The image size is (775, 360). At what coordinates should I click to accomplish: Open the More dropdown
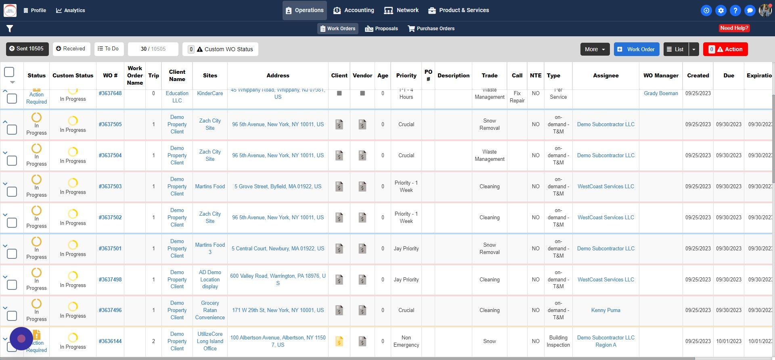(x=595, y=49)
